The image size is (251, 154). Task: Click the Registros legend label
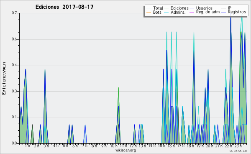237,12
